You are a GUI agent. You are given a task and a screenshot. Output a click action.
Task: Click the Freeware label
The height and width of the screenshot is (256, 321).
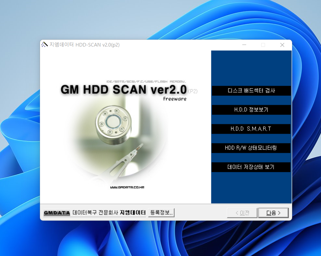(175, 99)
